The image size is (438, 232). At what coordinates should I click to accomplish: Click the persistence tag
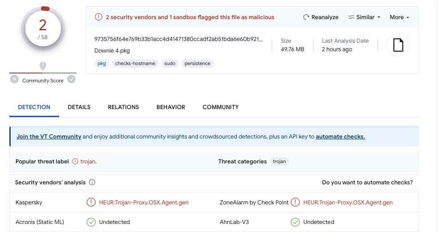[x=197, y=64]
